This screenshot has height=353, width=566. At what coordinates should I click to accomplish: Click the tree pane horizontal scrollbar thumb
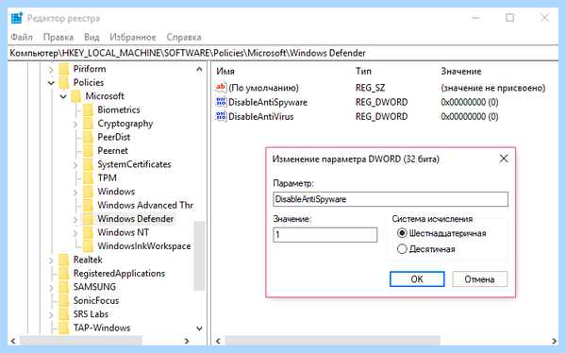81,341
